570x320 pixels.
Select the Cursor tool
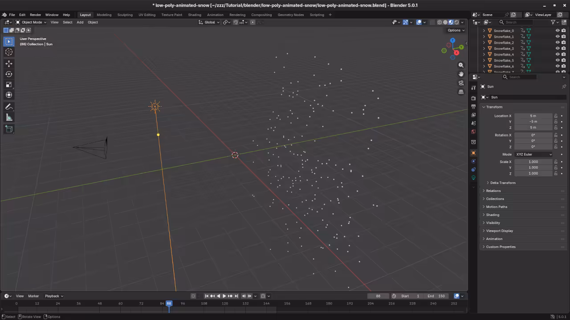pos(9,52)
